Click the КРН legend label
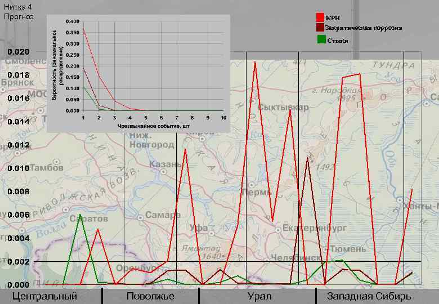The height and width of the screenshot is (304, 439). click(333, 18)
